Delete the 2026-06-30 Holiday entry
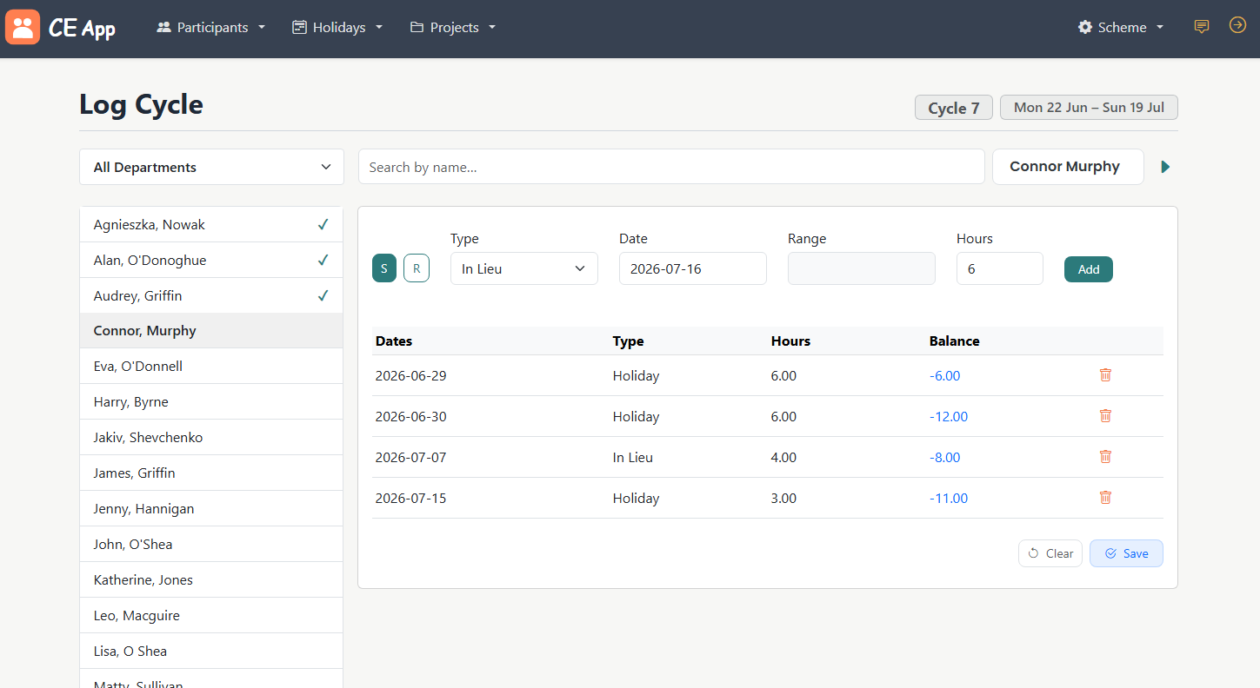 1105,416
